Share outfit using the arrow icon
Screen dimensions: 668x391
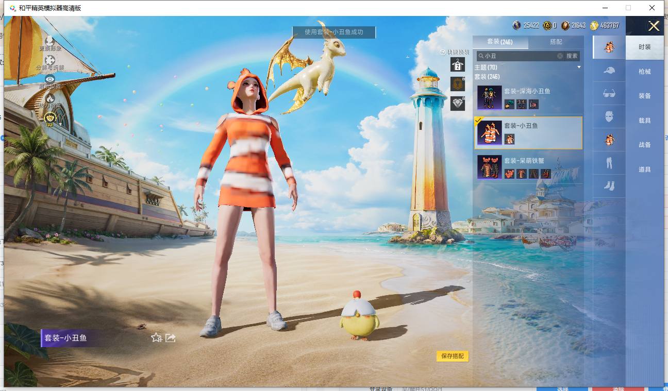(171, 337)
